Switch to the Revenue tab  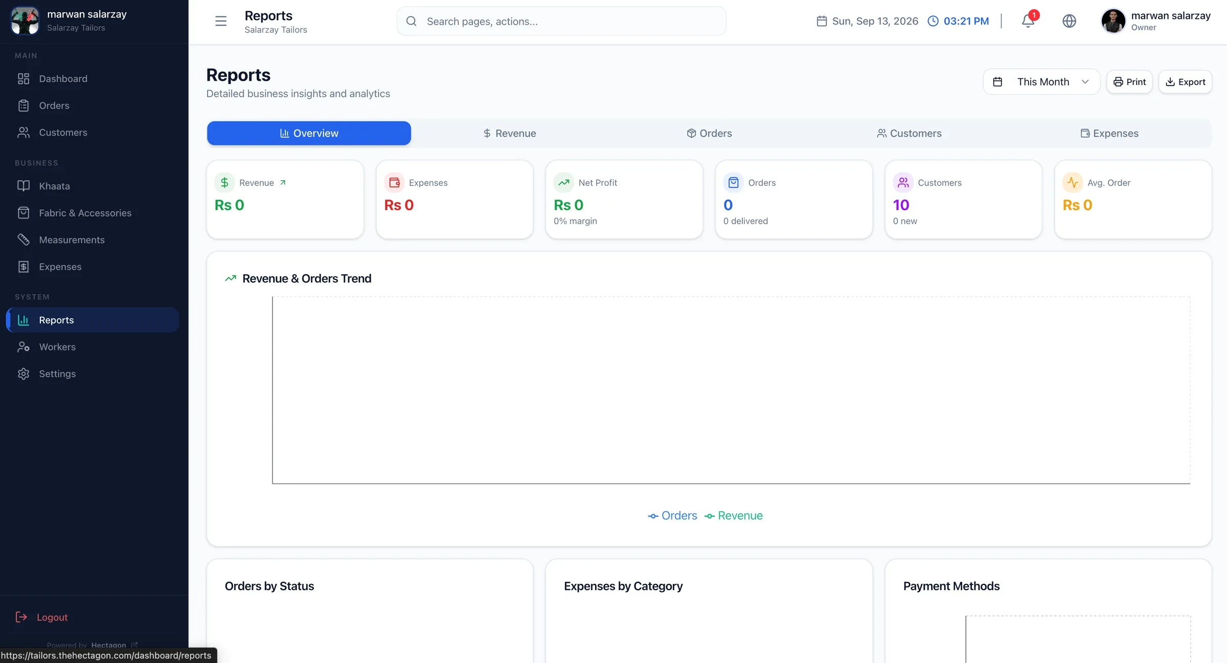509,133
